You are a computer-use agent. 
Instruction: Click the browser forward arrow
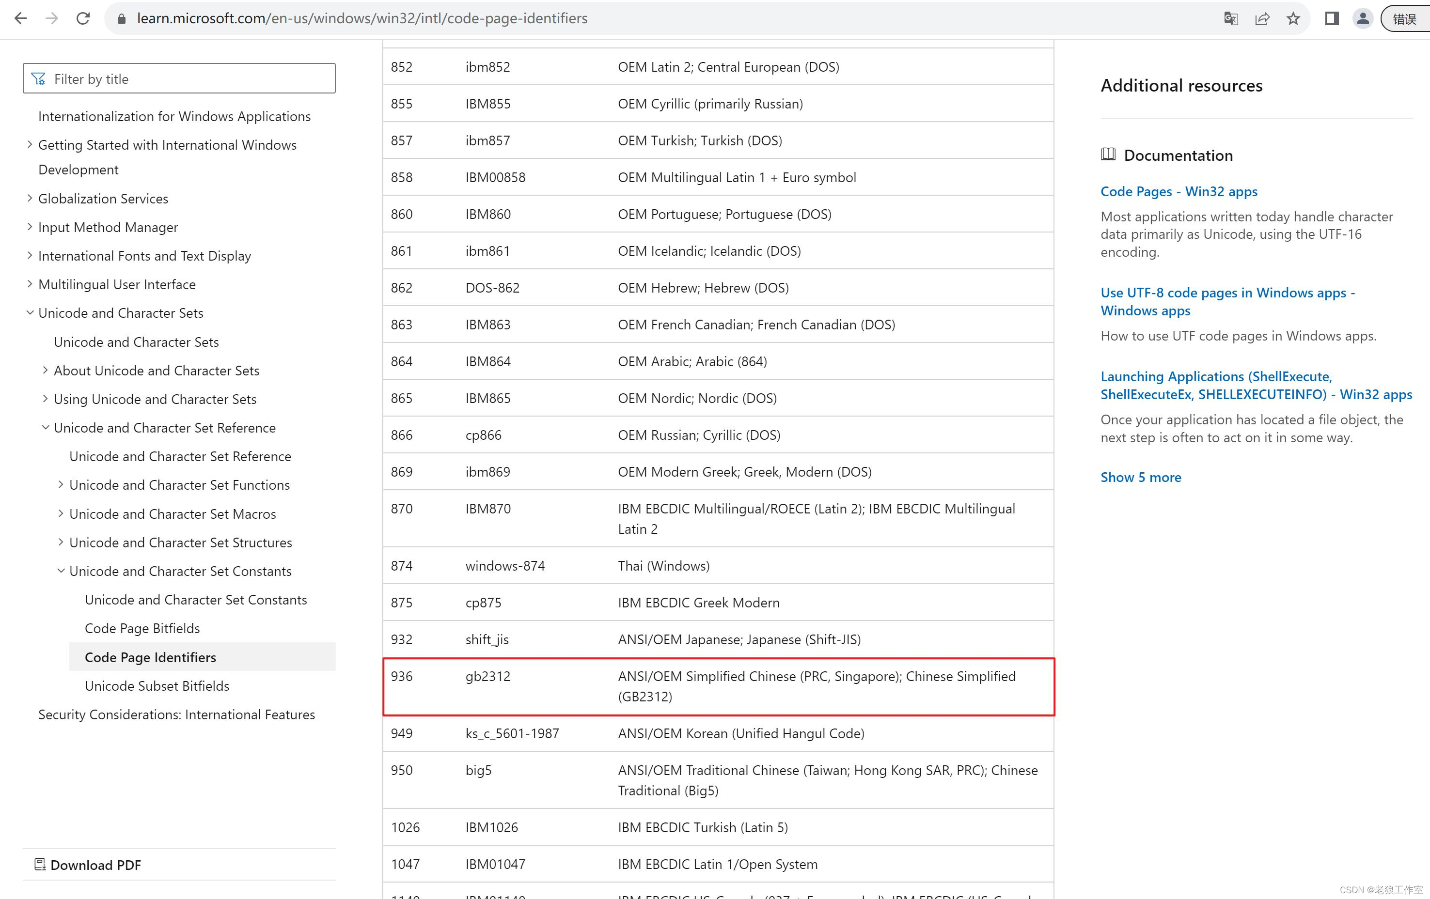point(52,18)
